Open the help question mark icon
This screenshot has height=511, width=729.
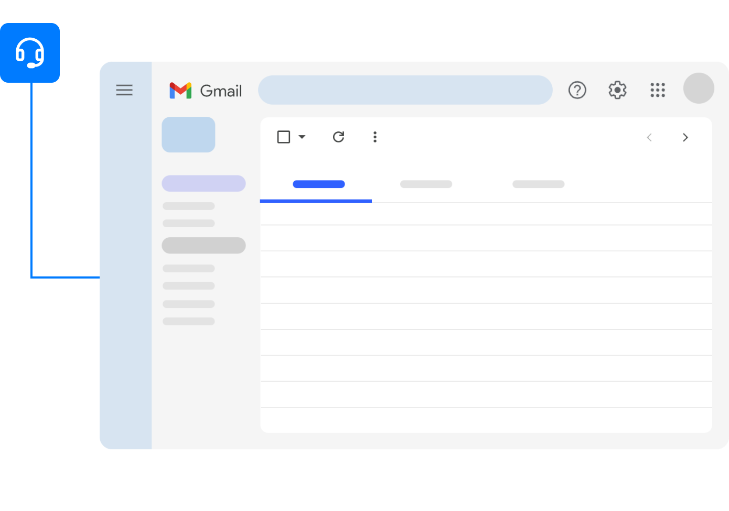tap(577, 90)
